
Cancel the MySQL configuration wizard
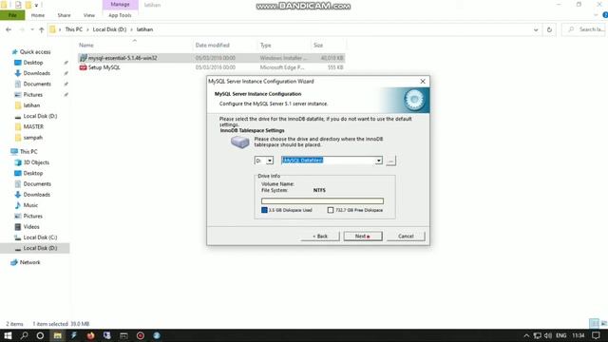pyautogui.click(x=406, y=237)
